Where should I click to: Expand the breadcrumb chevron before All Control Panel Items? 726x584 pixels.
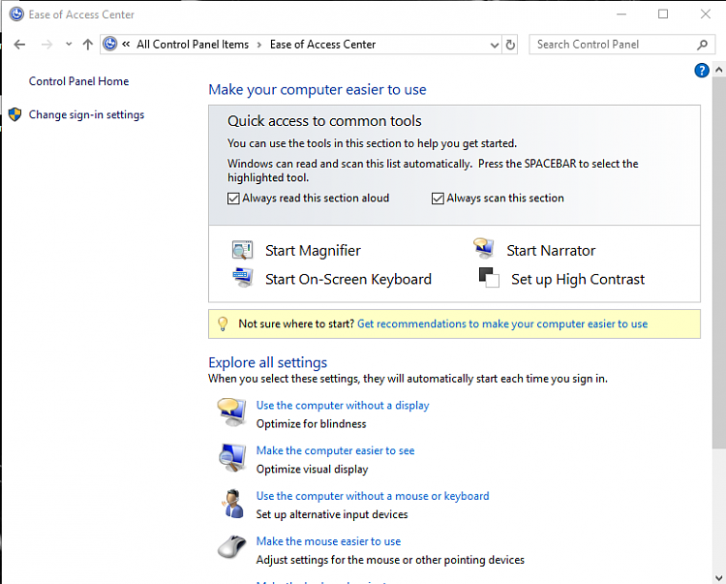(126, 45)
